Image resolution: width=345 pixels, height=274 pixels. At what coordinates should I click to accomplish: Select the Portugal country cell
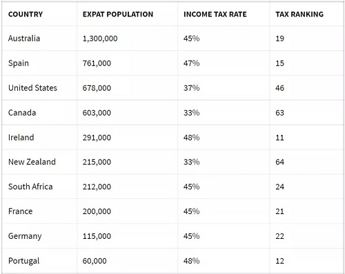tap(24, 261)
